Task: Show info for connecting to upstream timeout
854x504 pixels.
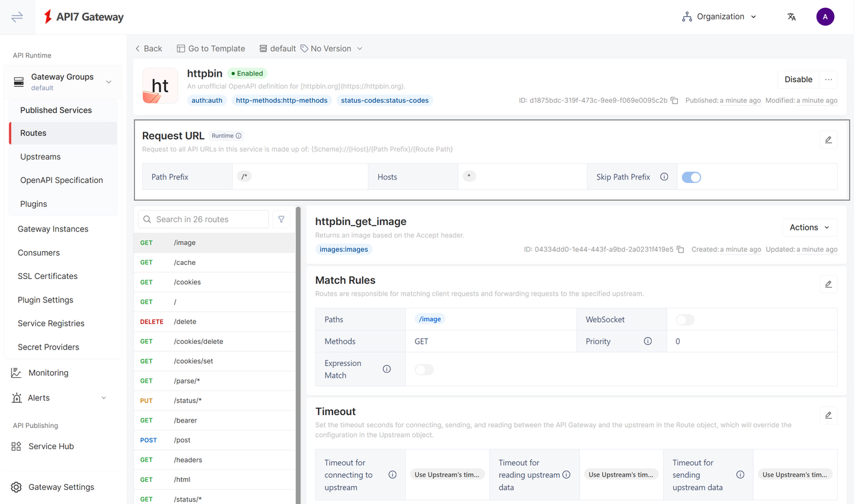Action: pos(392,475)
